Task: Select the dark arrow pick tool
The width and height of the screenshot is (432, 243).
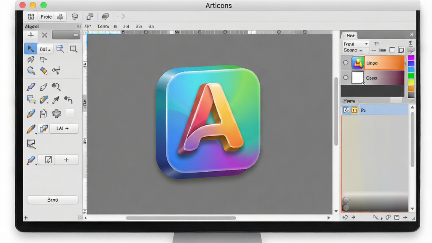Action: [56, 100]
